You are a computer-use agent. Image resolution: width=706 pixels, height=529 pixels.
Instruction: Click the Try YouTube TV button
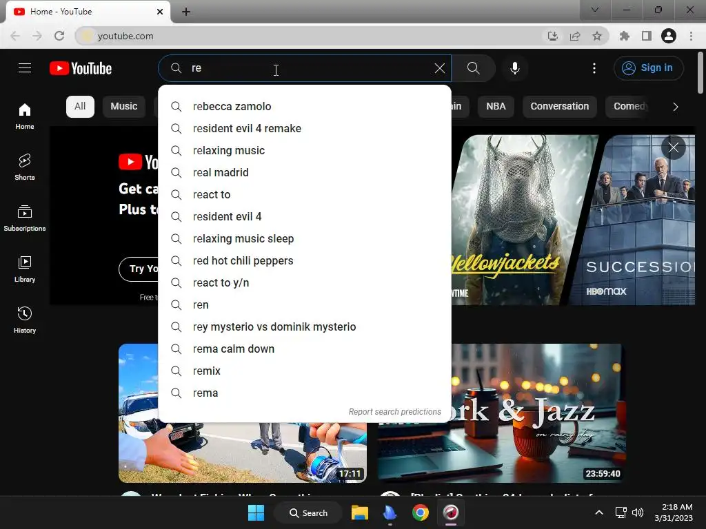point(139,269)
